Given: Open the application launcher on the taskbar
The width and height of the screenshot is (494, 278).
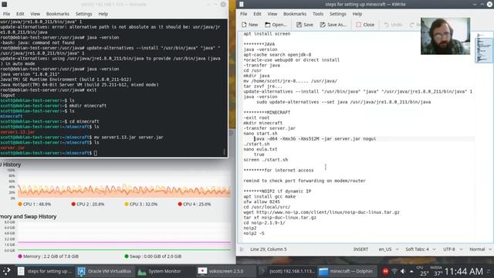Looking at the screenshot, I should [x=6, y=271].
